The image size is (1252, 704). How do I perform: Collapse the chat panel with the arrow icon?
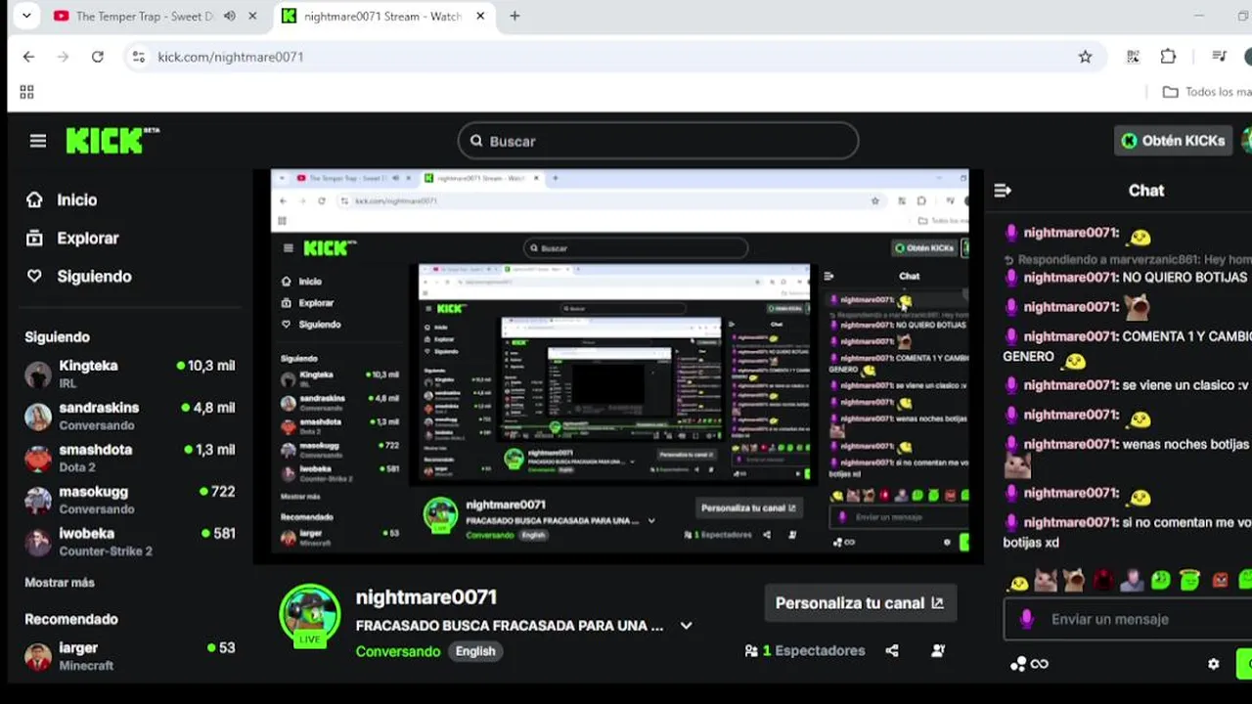click(1003, 191)
